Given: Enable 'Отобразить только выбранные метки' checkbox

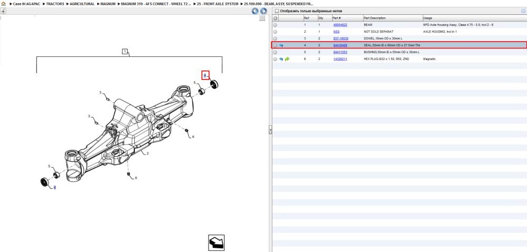Looking at the screenshot, I should (x=277, y=11).
